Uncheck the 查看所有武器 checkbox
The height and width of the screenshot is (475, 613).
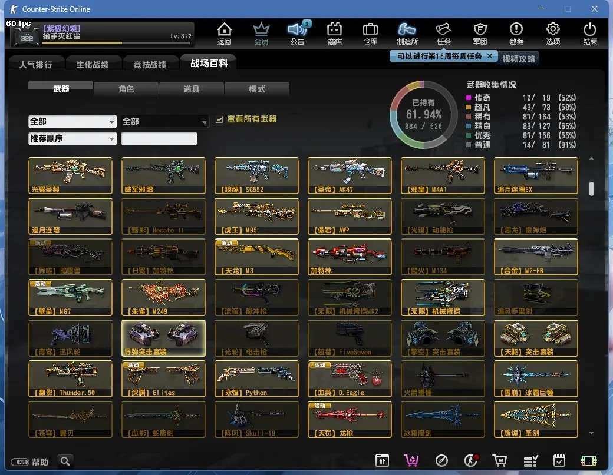click(x=220, y=119)
